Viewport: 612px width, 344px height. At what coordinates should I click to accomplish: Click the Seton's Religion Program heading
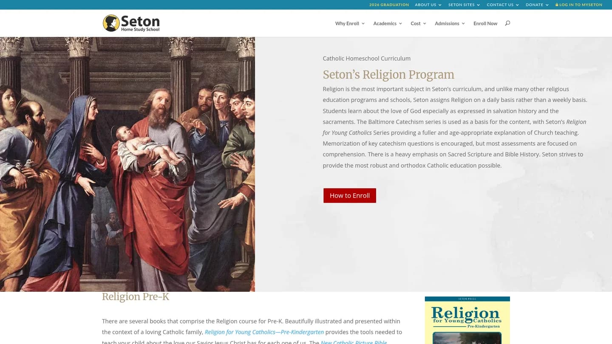pyautogui.click(x=388, y=75)
